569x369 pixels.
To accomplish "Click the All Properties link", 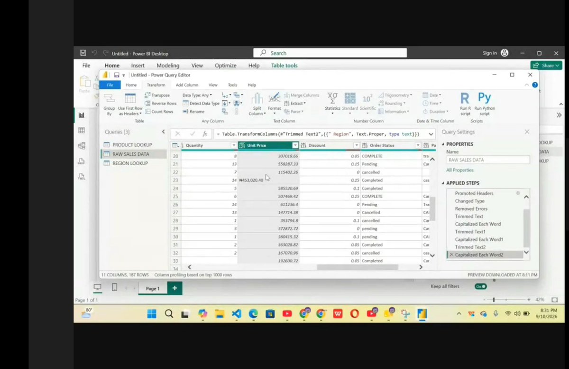I will (459, 170).
